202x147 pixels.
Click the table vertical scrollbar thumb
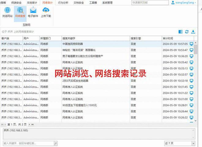pyautogui.click(x=196, y=49)
